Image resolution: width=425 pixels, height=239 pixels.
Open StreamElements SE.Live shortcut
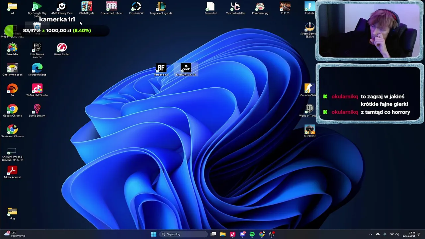tap(309, 30)
